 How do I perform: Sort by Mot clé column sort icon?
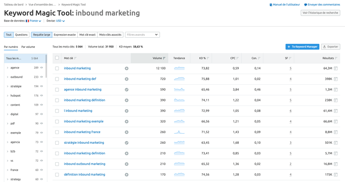click(x=75, y=59)
